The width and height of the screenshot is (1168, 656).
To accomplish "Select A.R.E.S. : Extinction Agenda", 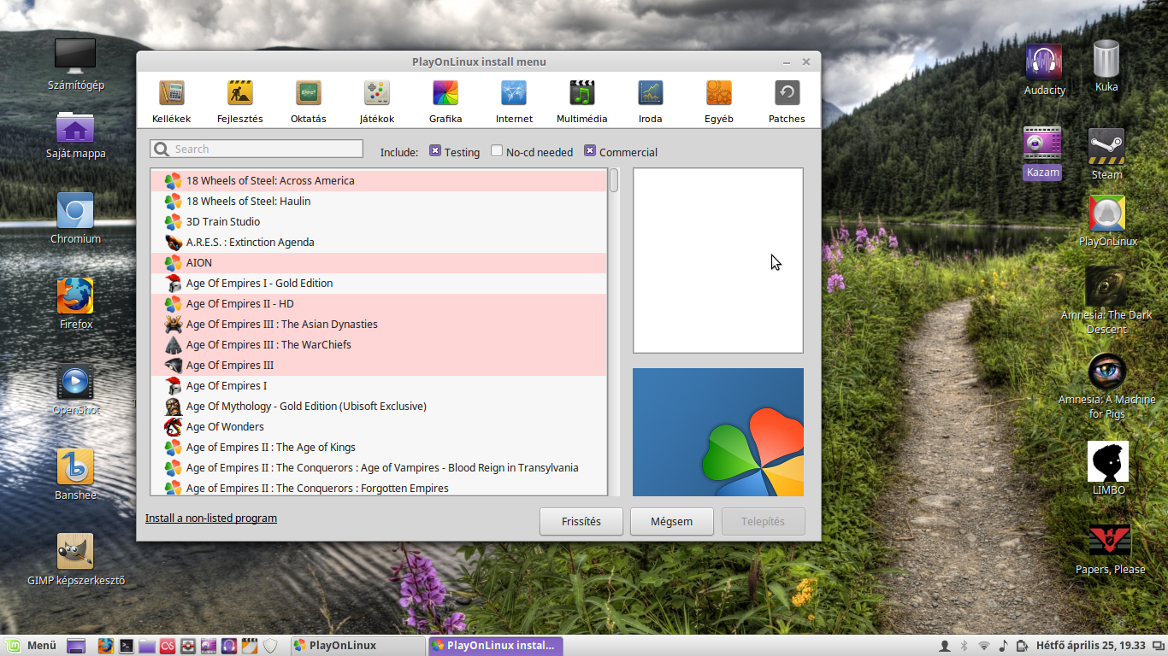I will 379,242.
